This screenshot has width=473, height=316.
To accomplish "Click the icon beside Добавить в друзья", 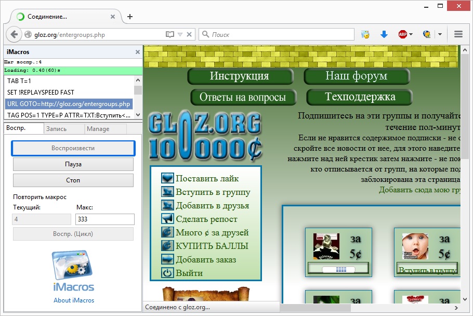I will tap(167, 205).
